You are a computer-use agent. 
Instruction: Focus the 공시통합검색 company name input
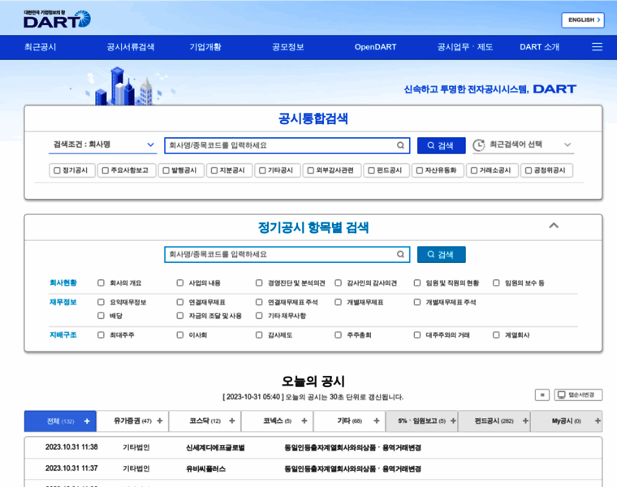pyautogui.click(x=287, y=145)
